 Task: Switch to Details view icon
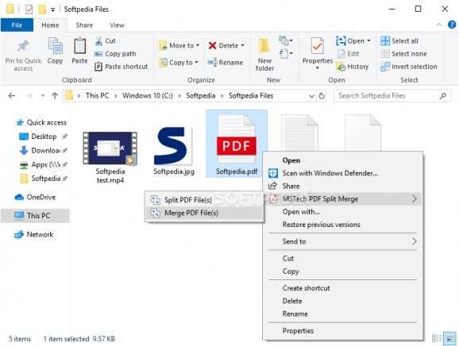[x=437, y=339]
